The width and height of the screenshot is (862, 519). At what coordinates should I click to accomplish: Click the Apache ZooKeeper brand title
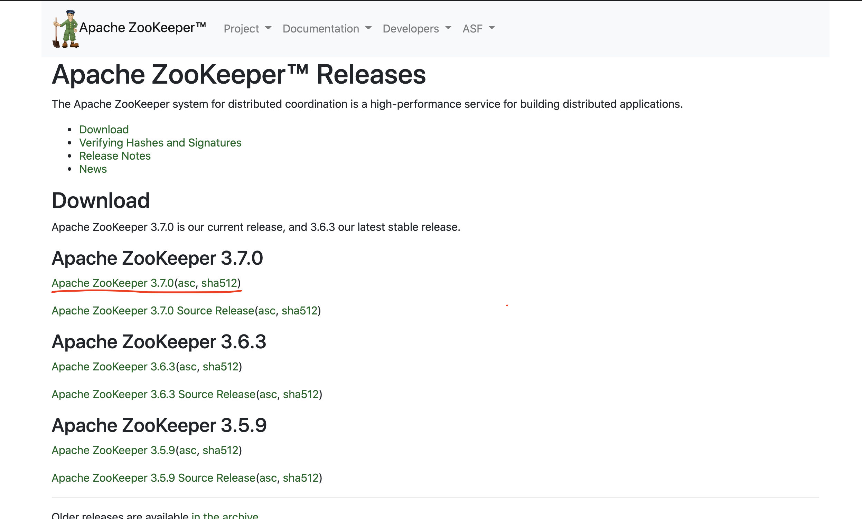coord(142,28)
